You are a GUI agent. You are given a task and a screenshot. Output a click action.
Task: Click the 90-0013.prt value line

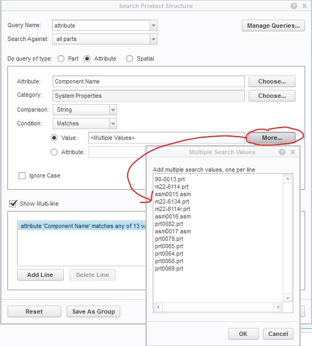pos(170,180)
